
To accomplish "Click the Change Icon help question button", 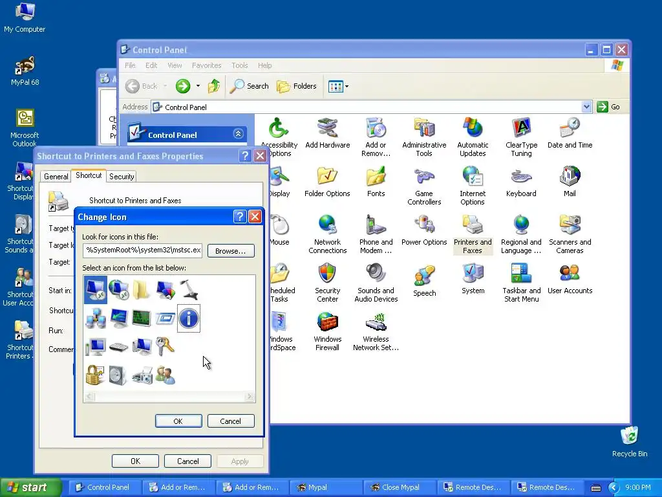I will pyautogui.click(x=240, y=217).
